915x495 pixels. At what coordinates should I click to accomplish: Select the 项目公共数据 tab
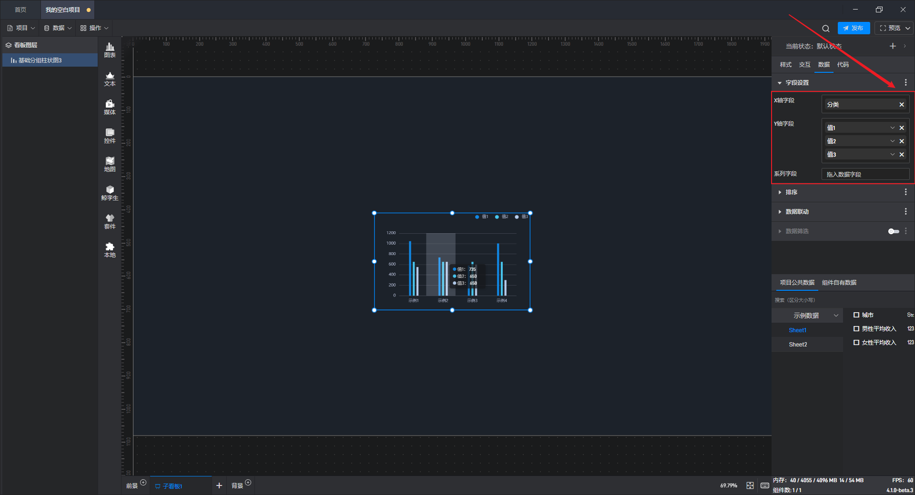(x=797, y=283)
